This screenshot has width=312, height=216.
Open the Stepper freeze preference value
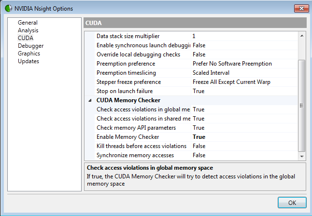[x=231, y=82]
